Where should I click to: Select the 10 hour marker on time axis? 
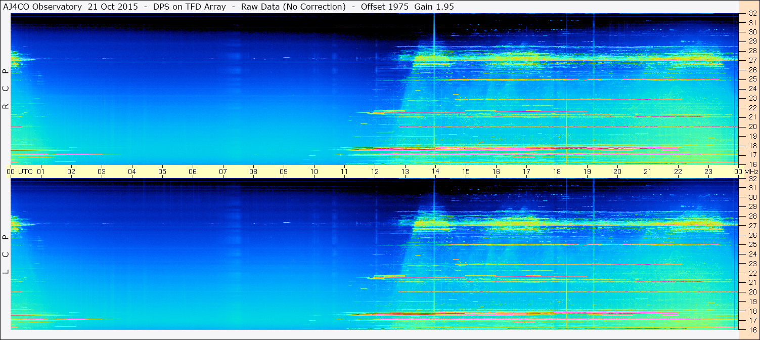314,172
